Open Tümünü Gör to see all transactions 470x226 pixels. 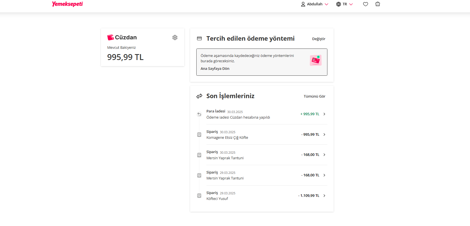coord(314,96)
